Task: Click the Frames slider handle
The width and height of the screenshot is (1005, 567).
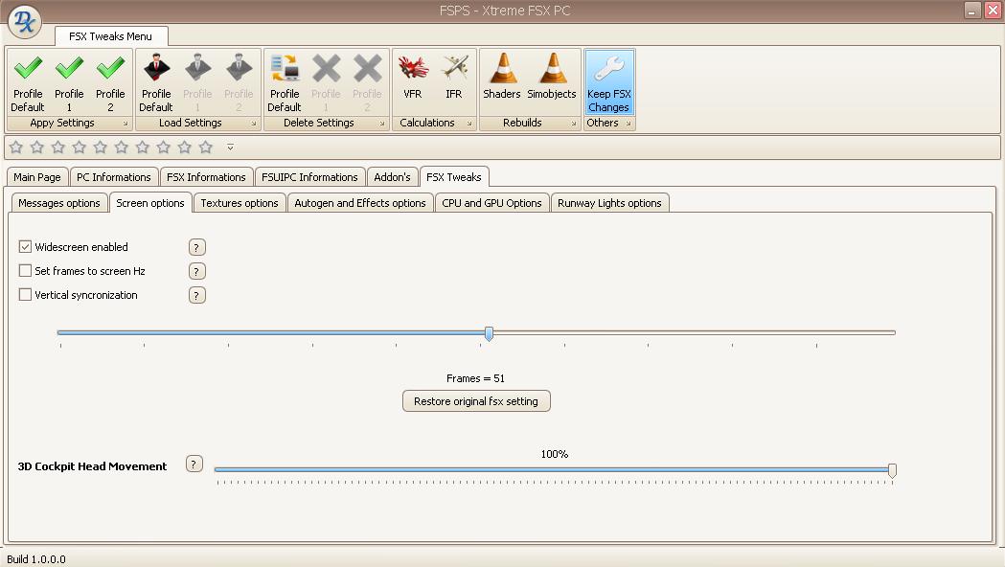Action: click(x=489, y=333)
